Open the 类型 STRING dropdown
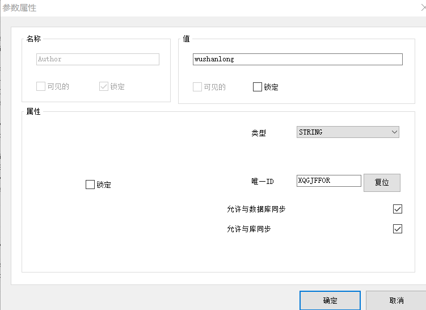The height and width of the screenshot is (310, 426). (348, 132)
